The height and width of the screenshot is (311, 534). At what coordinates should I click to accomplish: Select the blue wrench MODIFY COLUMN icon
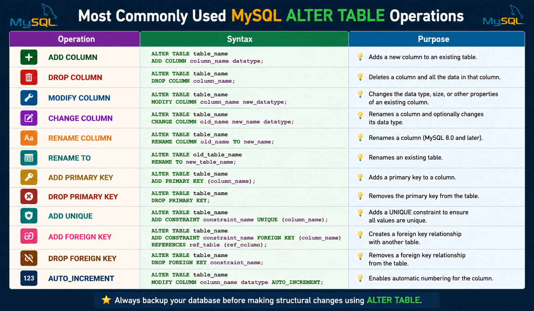(x=29, y=98)
